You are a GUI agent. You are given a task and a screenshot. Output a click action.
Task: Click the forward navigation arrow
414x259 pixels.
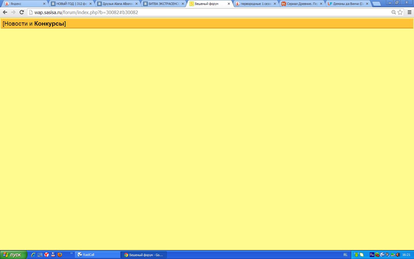[x=13, y=12]
